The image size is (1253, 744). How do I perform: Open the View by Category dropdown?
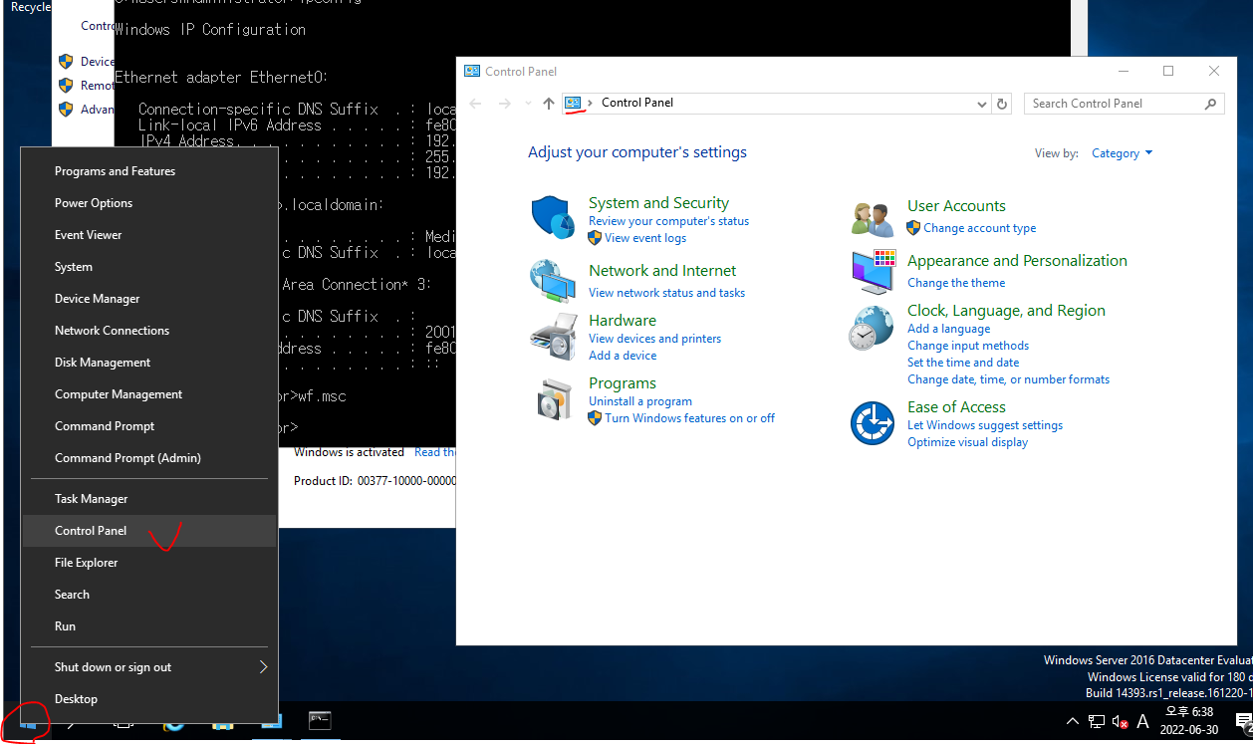click(x=1122, y=153)
